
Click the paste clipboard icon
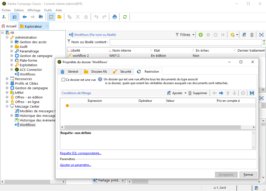click(86, 17)
